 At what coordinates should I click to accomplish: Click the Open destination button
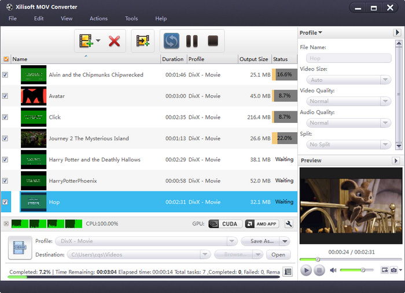(278, 254)
